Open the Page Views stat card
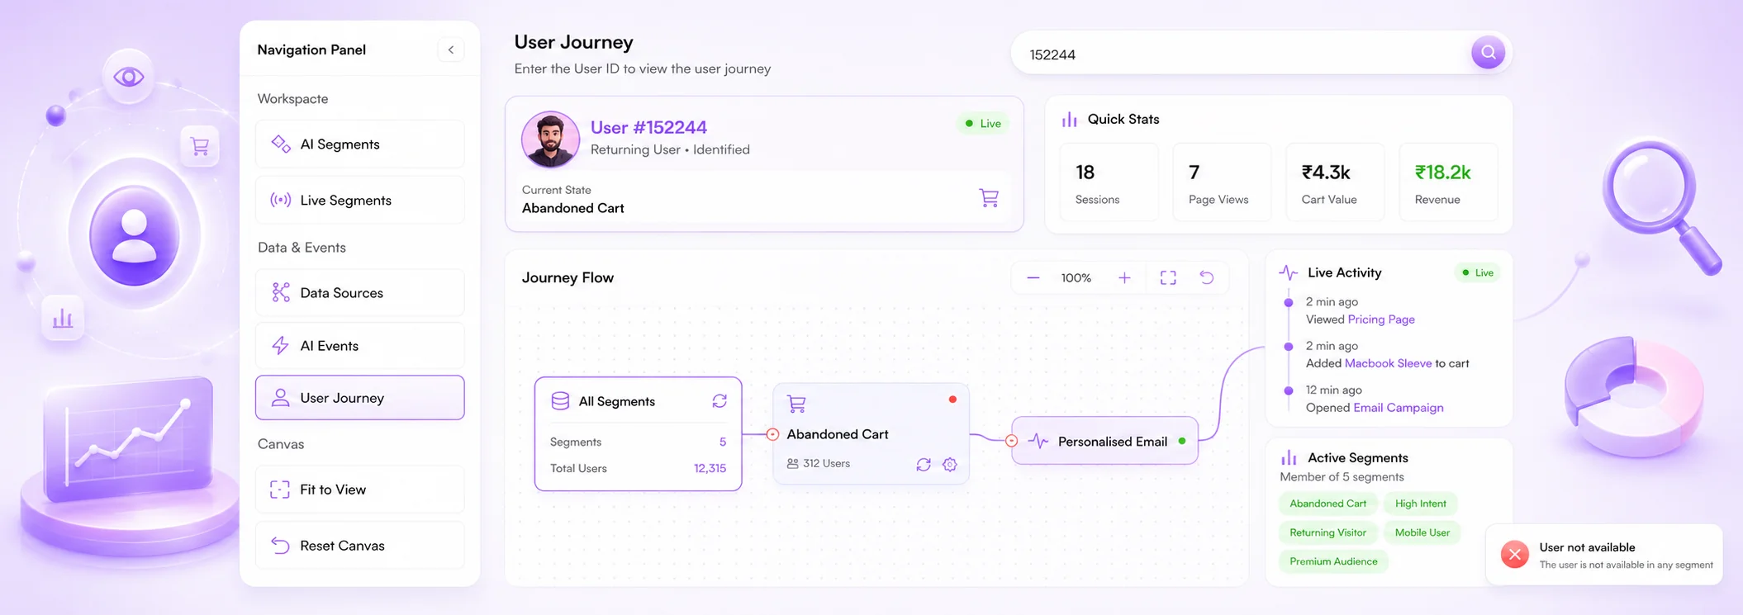This screenshot has width=1743, height=615. 1222,182
